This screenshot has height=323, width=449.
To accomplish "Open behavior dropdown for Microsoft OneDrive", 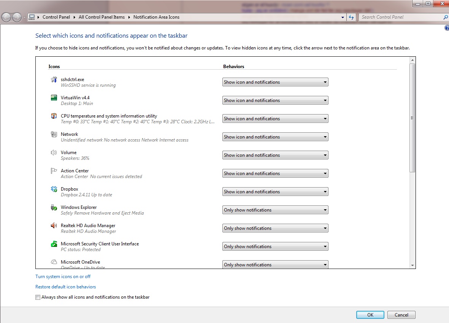I will click(x=275, y=264).
